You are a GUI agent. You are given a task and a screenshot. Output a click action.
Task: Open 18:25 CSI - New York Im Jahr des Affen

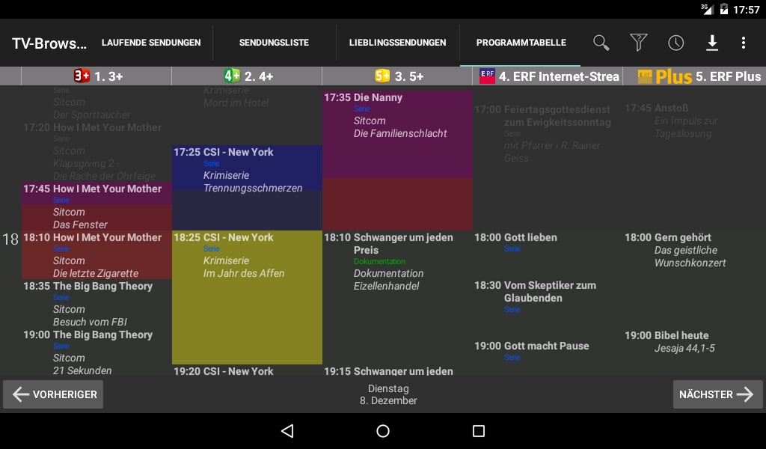[247, 298]
